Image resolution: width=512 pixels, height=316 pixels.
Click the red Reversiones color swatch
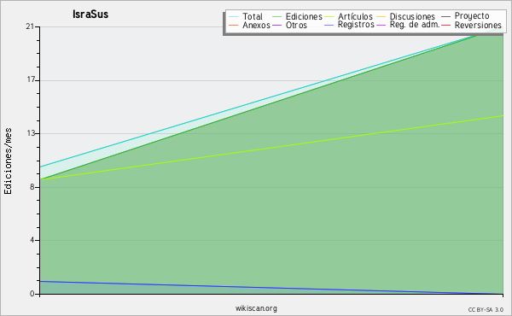[x=445, y=25]
